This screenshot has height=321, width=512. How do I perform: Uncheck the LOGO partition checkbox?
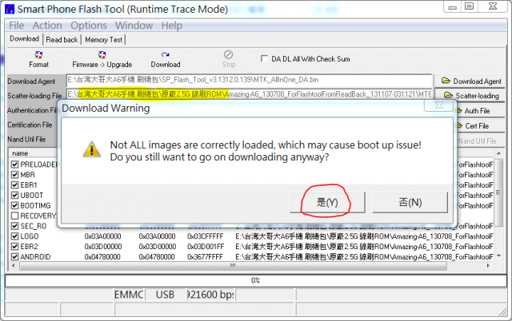click(x=14, y=236)
